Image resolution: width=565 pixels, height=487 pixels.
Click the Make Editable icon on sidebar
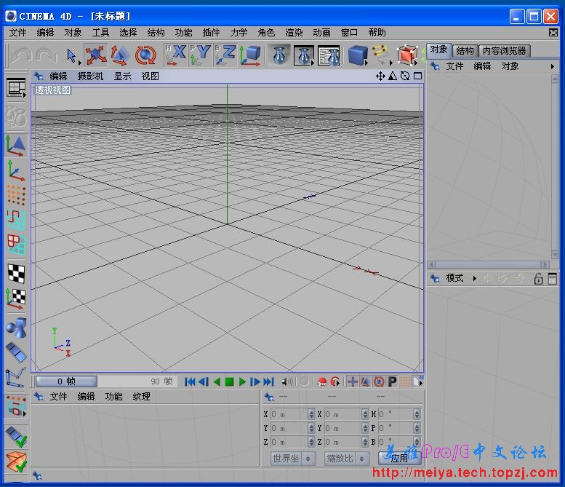(x=16, y=116)
